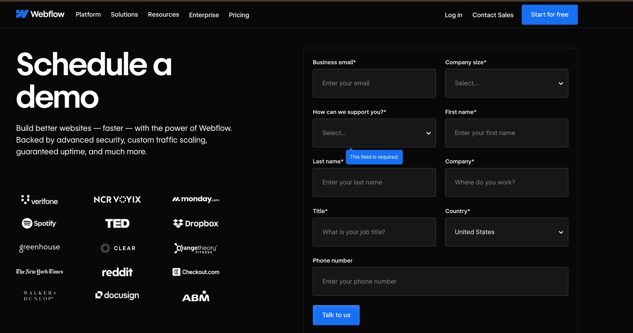The width and height of the screenshot is (633, 333).
Task: Click the Start for free button
Action: [549, 15]
